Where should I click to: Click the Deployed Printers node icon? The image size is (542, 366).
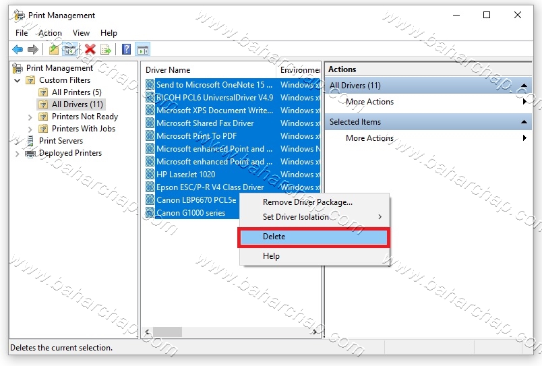[30, 153]
